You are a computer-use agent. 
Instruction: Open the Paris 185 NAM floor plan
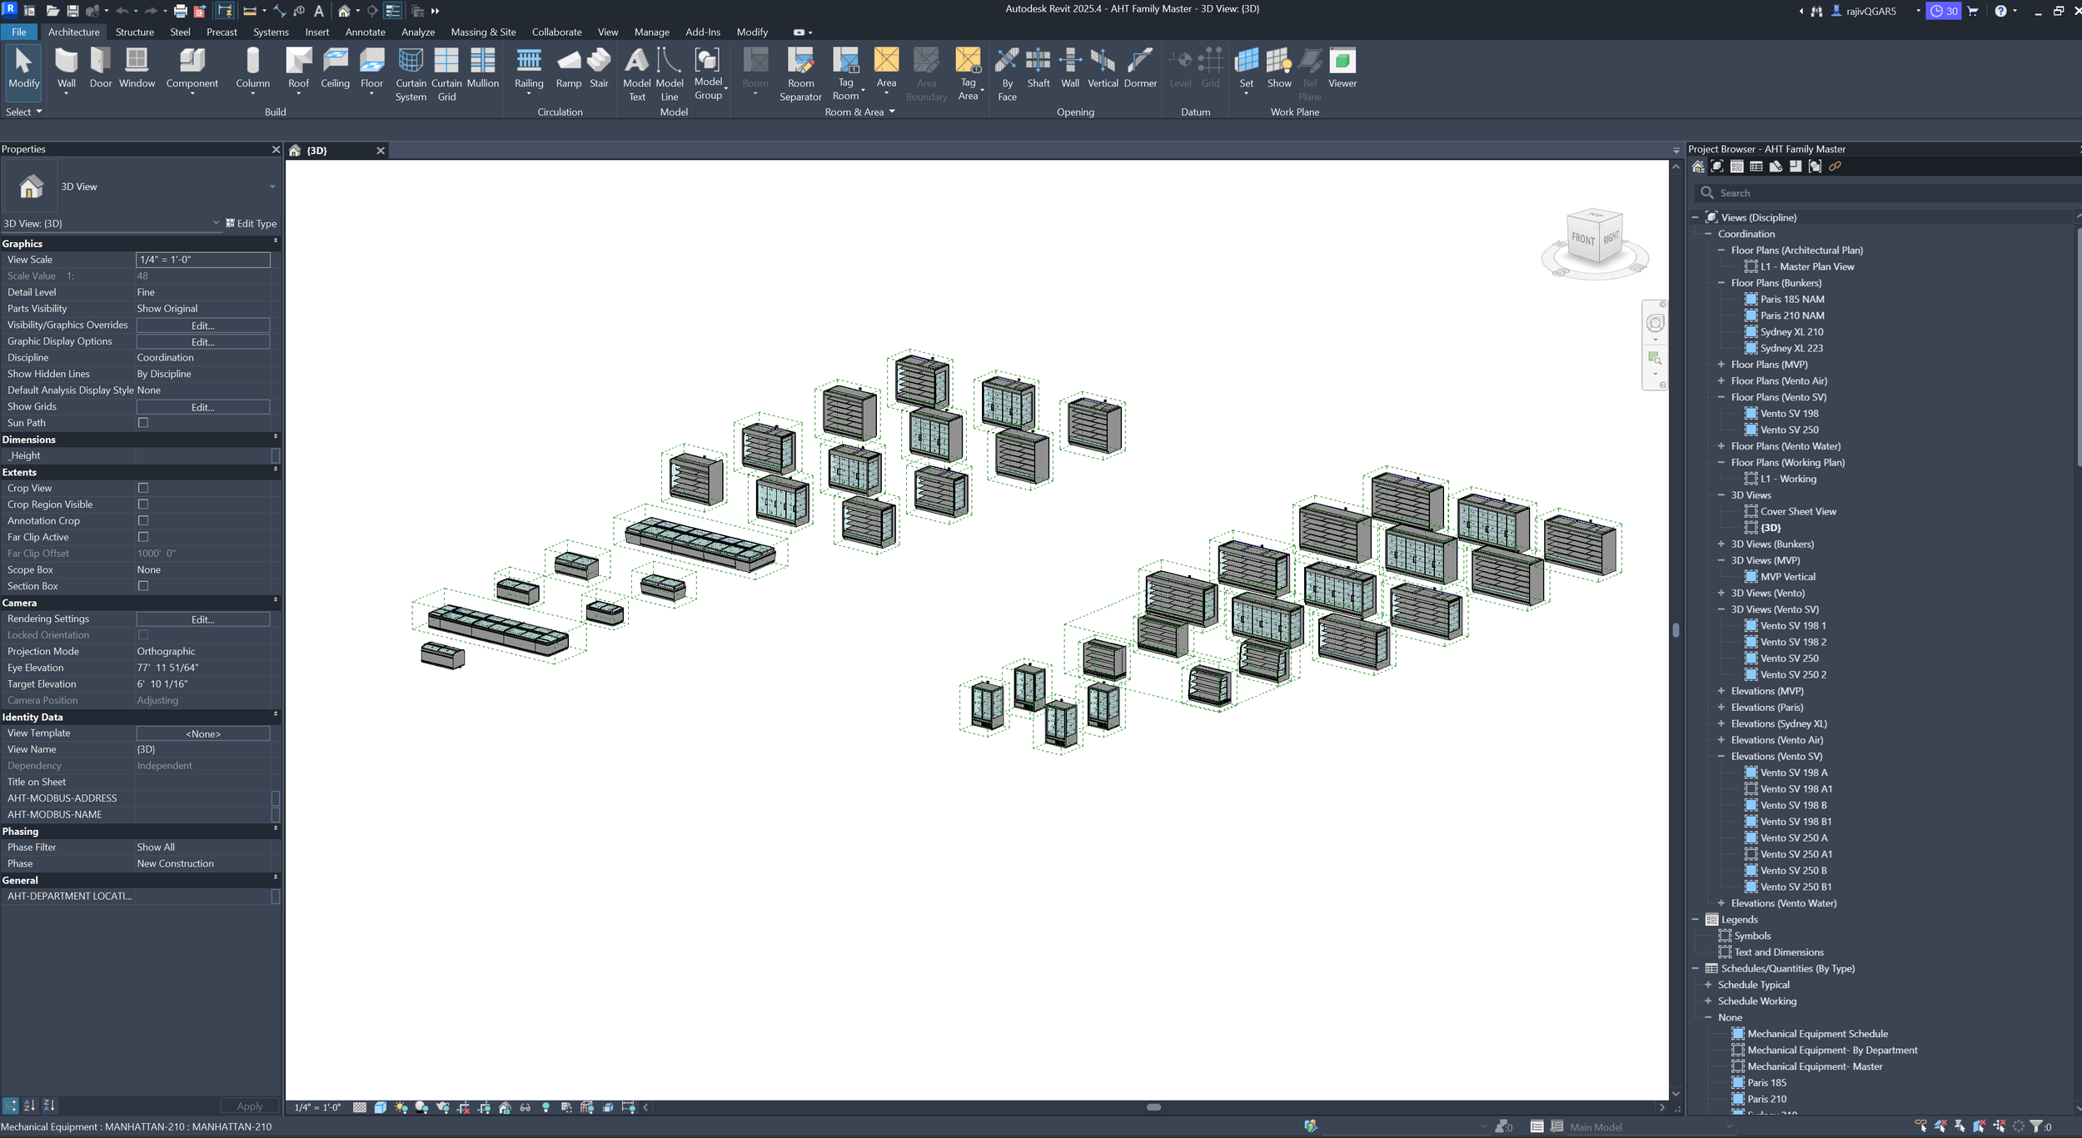(1792, 299)
